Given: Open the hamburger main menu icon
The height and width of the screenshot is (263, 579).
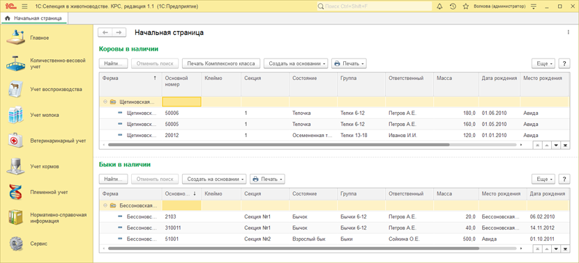Looking at the screenshot, I should point(24,6).
